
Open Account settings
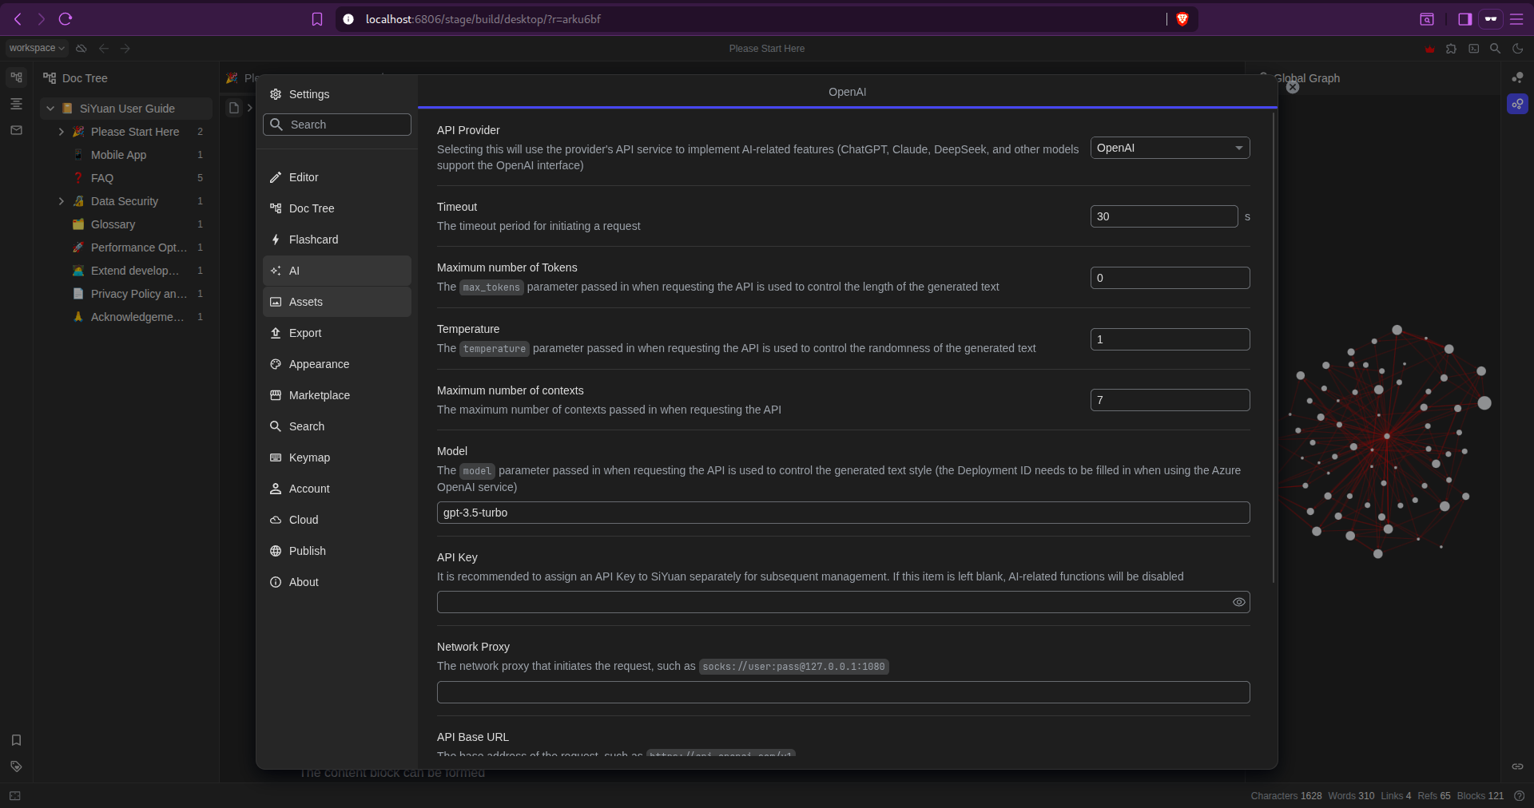[337, 489]
